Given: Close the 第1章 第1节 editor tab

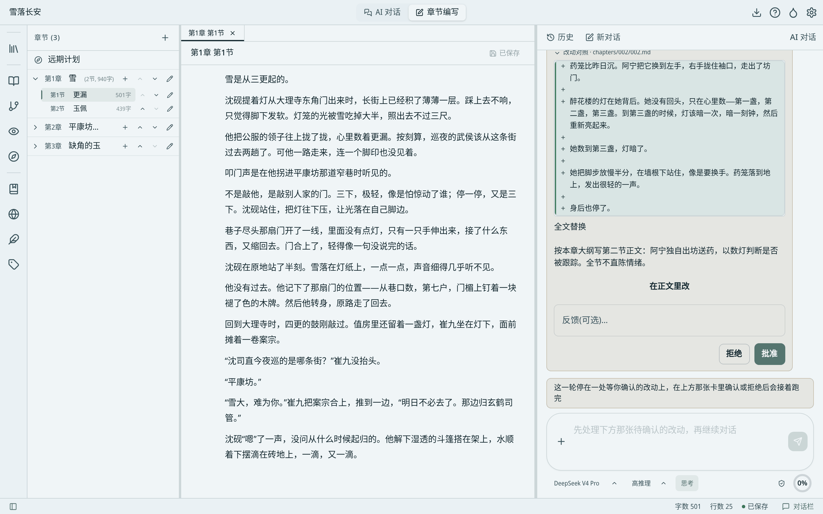Looking at the screenshot, I should [233, 33].
